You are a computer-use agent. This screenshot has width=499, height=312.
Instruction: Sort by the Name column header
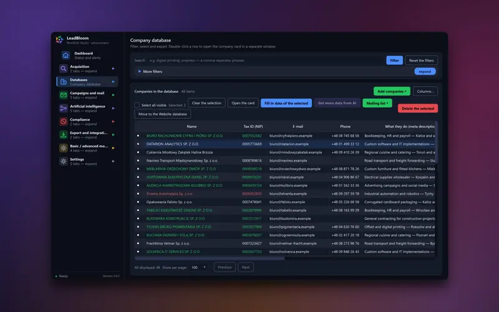pos(191,127)
